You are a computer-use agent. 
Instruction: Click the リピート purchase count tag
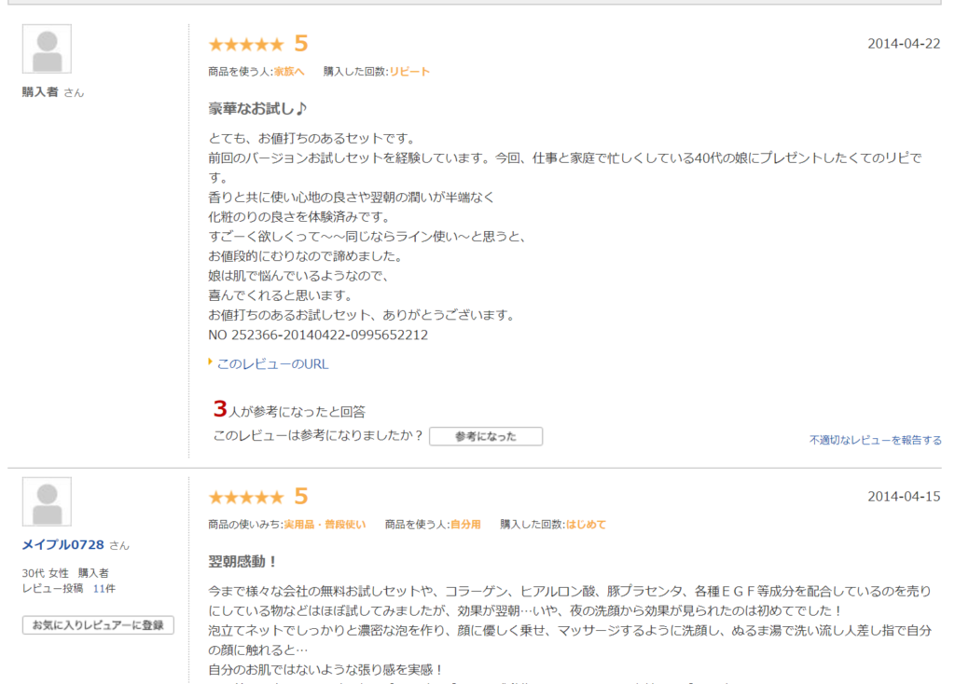point(409,72)
